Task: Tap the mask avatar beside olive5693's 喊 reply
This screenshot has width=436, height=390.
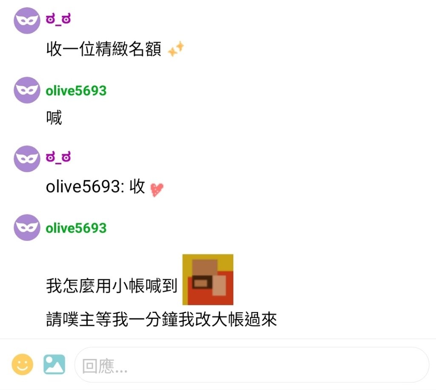Action: [27, 90]
